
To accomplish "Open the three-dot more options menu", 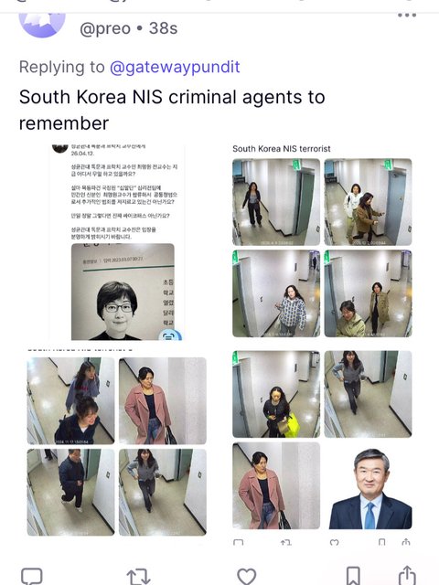I will coord(406,16).
